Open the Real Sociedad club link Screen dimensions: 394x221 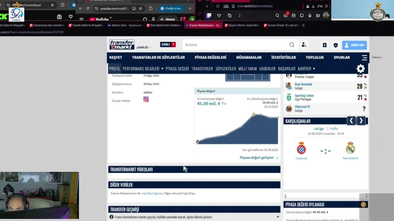(x=303, y=84)
